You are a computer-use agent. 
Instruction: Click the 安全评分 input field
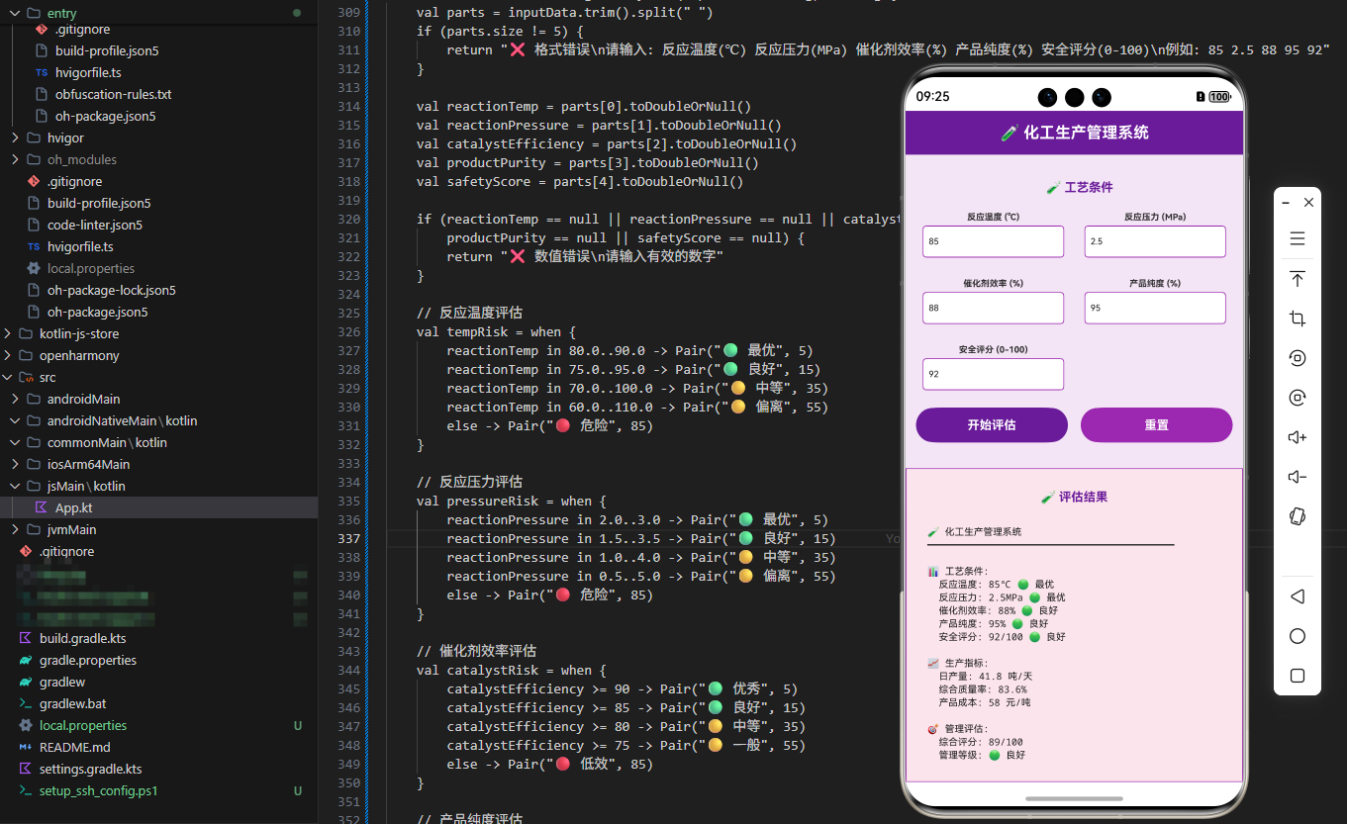click(x=993, y=374)
